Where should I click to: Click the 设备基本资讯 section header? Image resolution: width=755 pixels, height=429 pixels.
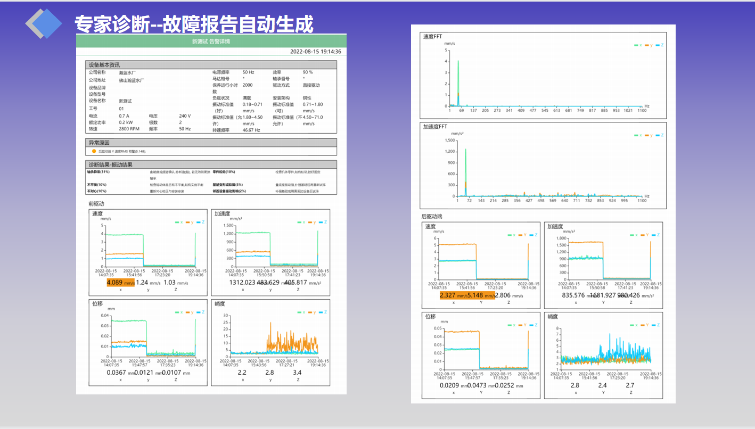click(x=211, y=65)
